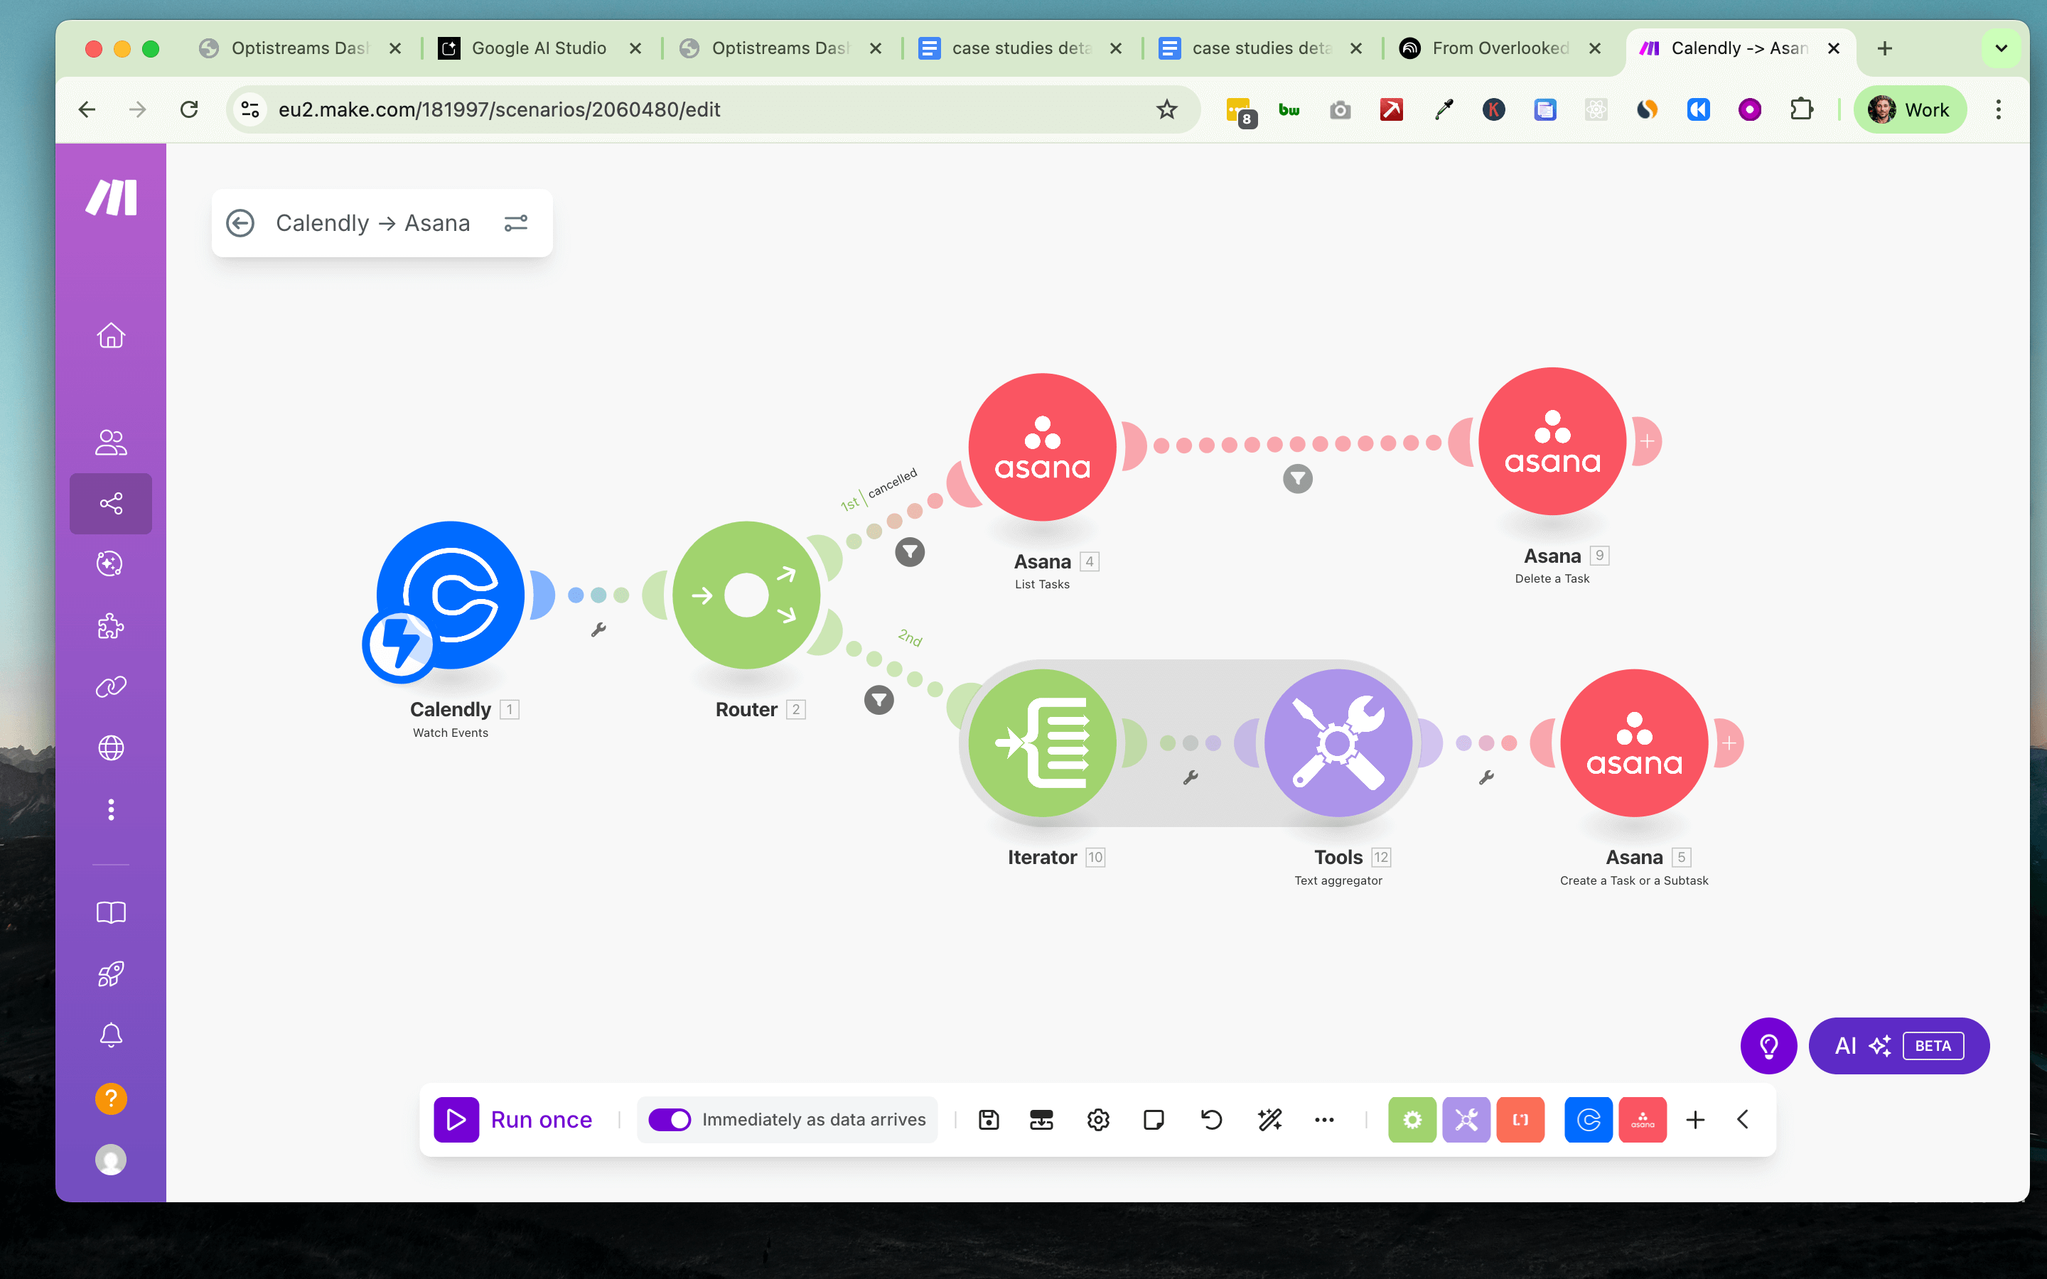The image size is (2047, 1279).
Task: Open scenario options sliders icon beside title
Action: click(516, 222)
